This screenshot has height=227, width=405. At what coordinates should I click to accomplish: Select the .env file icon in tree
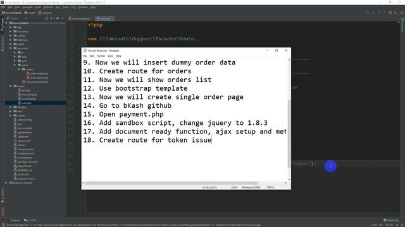point(15,124)
